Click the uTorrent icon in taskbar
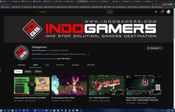Image resolution: width=175 pixels, height=112 pixels. [54, 110]
